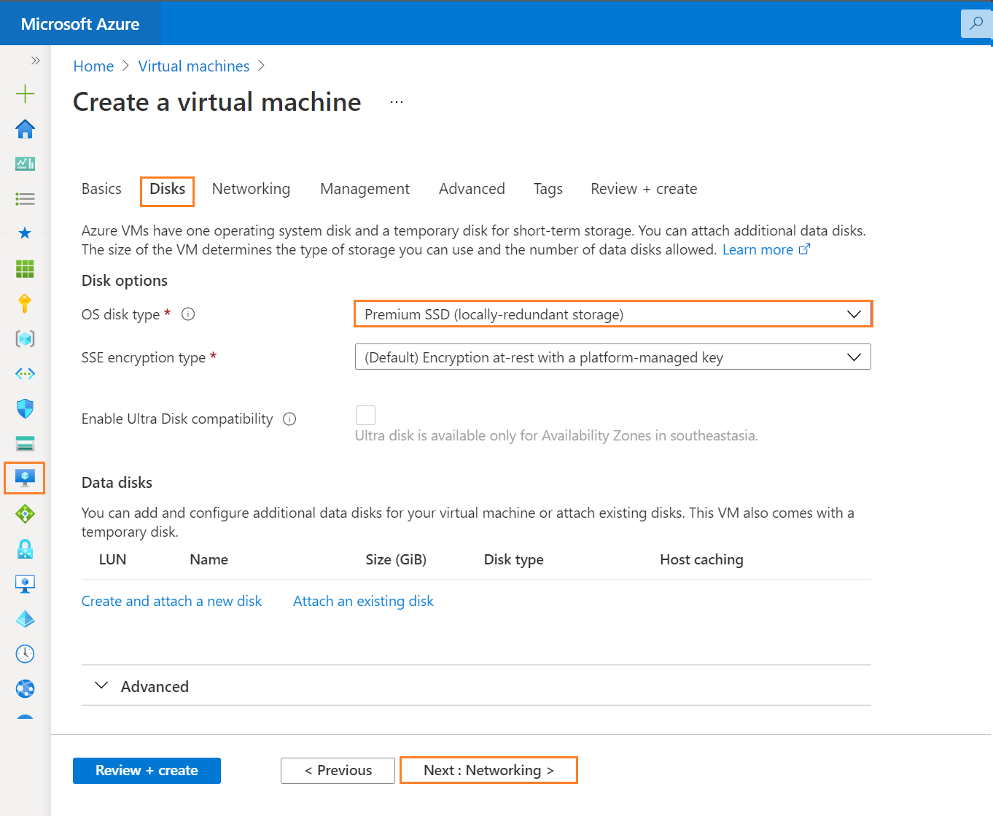Open the Management tab

tap(365, 189)
